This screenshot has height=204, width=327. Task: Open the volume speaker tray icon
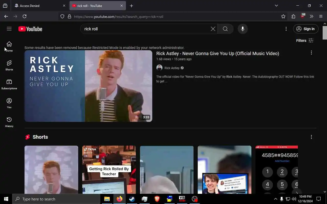(x=294, y=199)
